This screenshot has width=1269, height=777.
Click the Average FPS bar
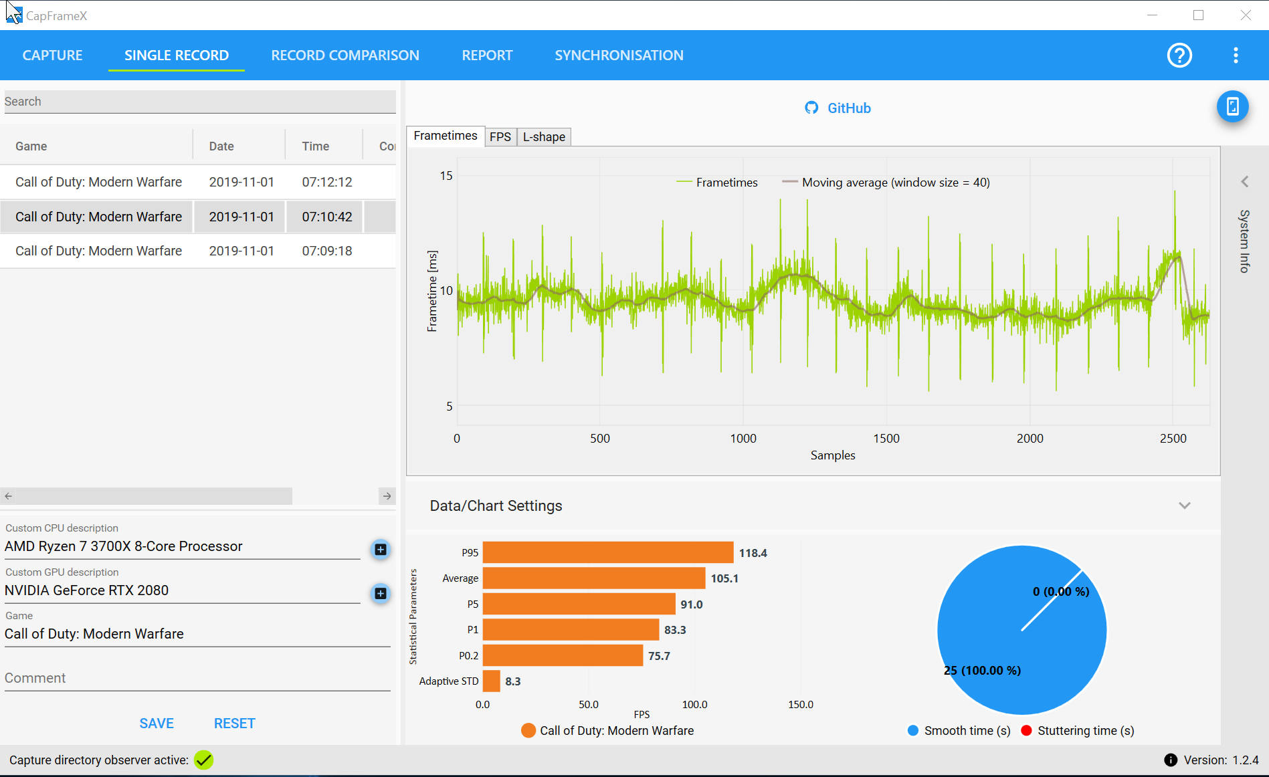594,578
